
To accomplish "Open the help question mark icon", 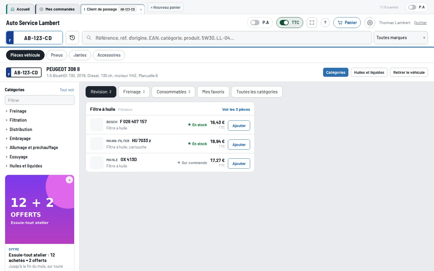I will 325,23.
